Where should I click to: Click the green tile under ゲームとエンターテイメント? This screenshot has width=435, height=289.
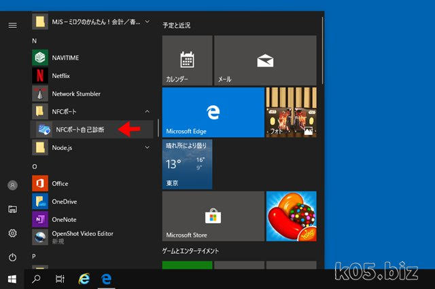188,265
